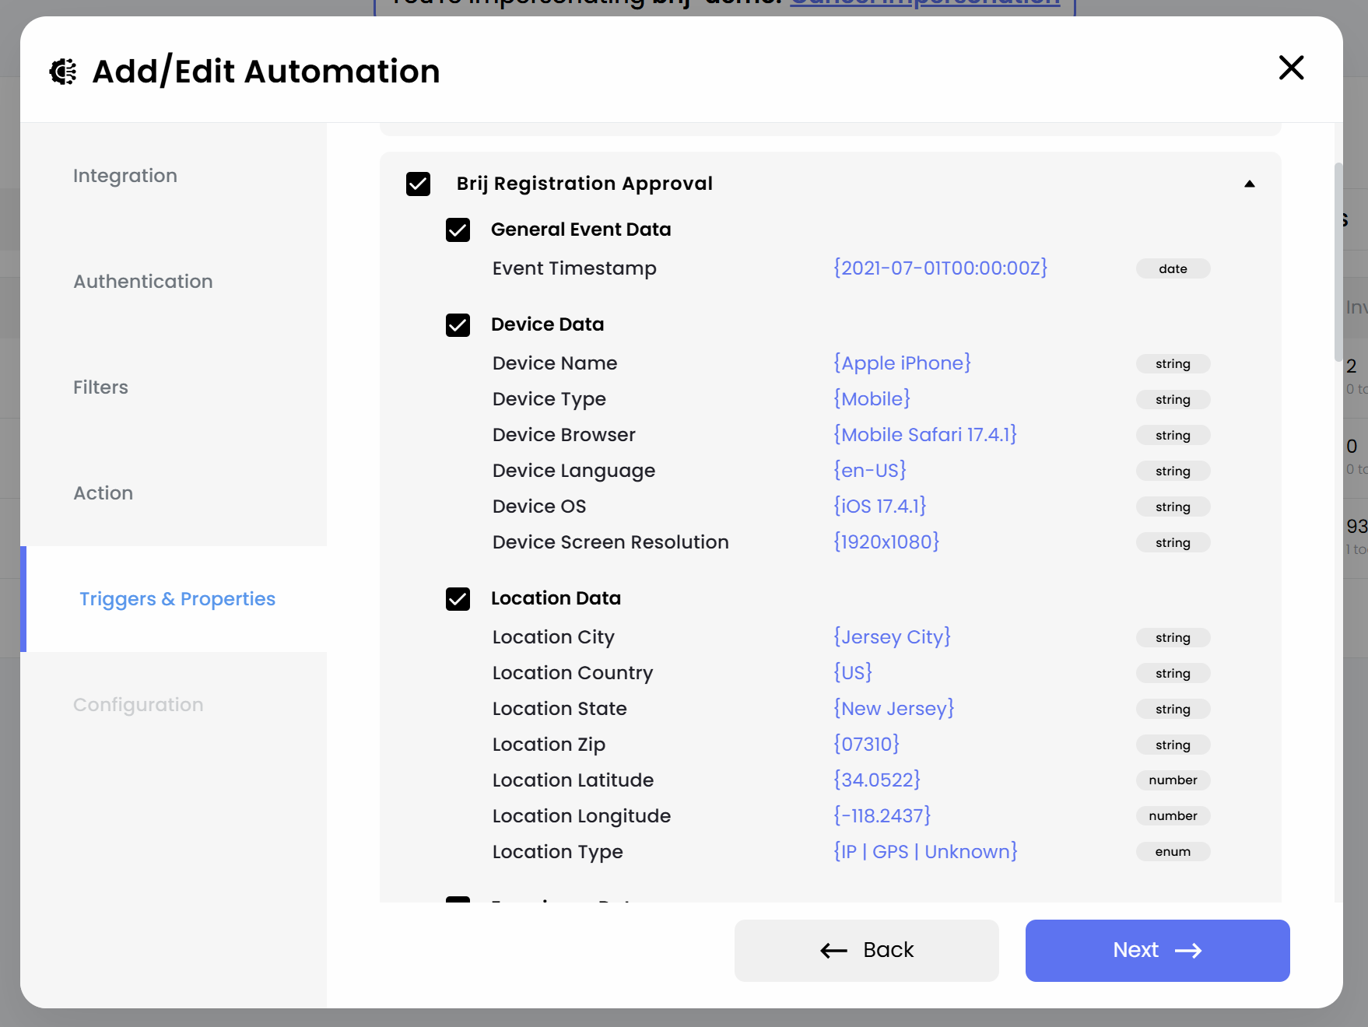Click {en-US} language value
Screen dimensions: 1368x1027
point(870,471)
